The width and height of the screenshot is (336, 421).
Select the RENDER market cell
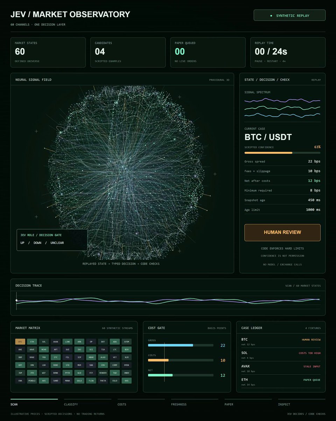pos(103,373)
